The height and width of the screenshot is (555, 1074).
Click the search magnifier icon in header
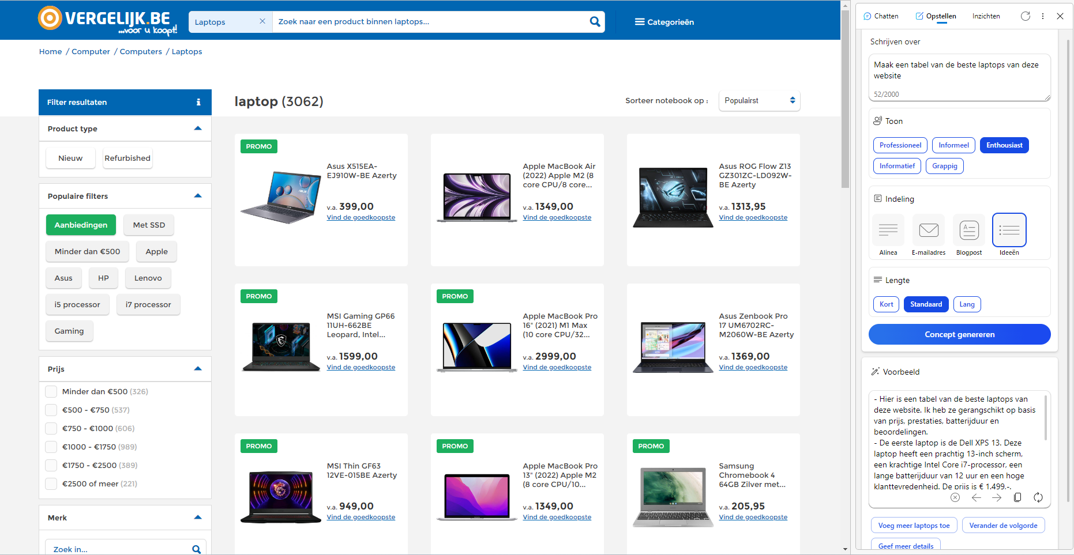point(595,22)
